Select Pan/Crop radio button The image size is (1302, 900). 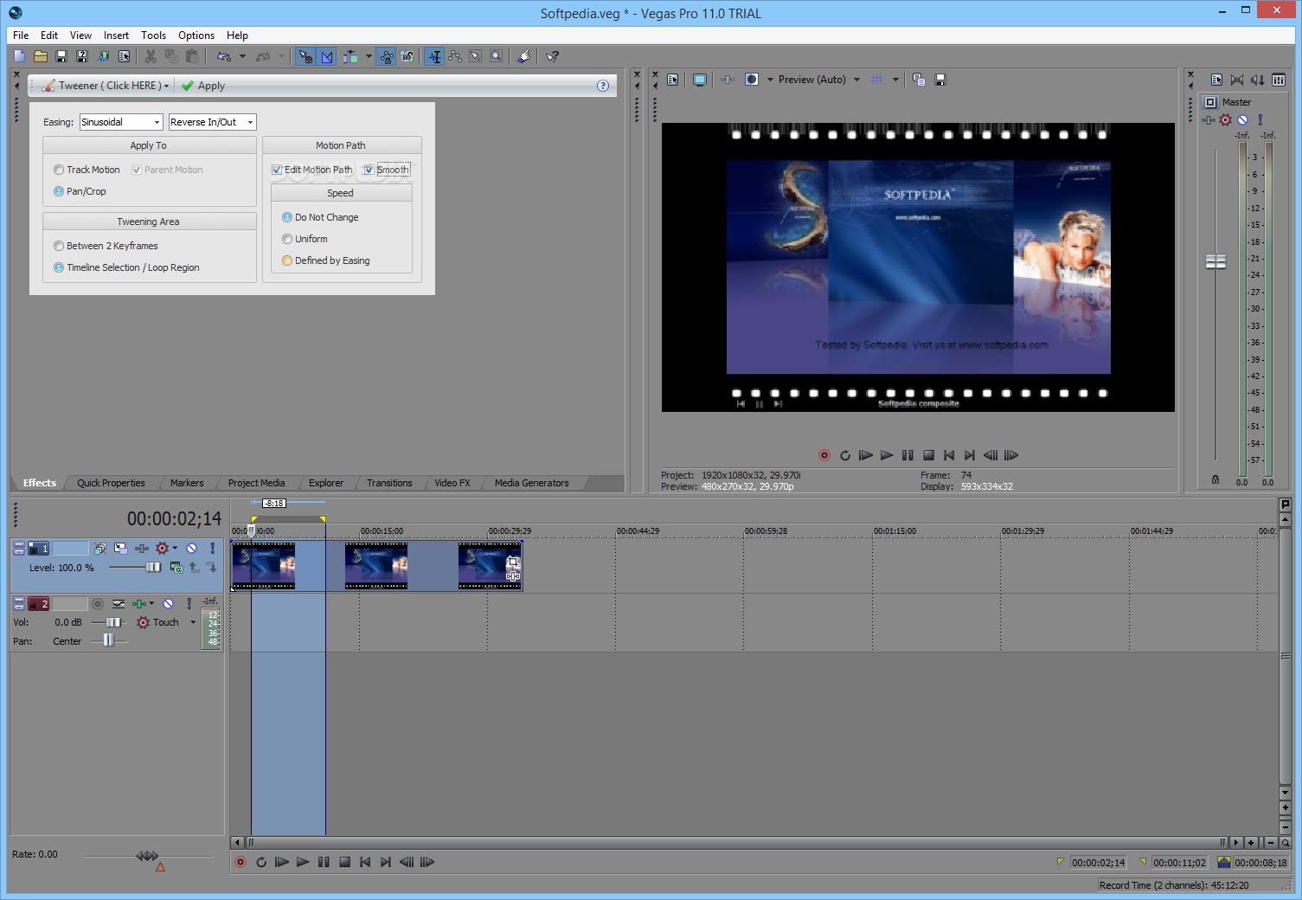tap(59, 191)
